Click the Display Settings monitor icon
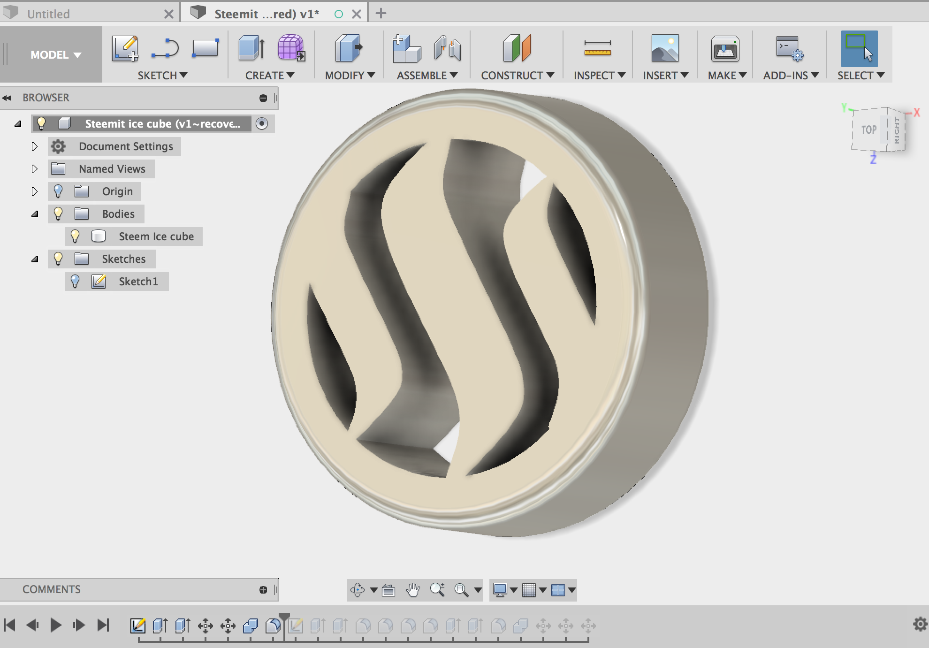 click(500, 590)
